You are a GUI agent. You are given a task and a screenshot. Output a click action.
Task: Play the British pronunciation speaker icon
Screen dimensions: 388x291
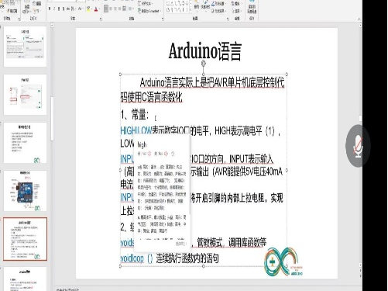[149, 154]
